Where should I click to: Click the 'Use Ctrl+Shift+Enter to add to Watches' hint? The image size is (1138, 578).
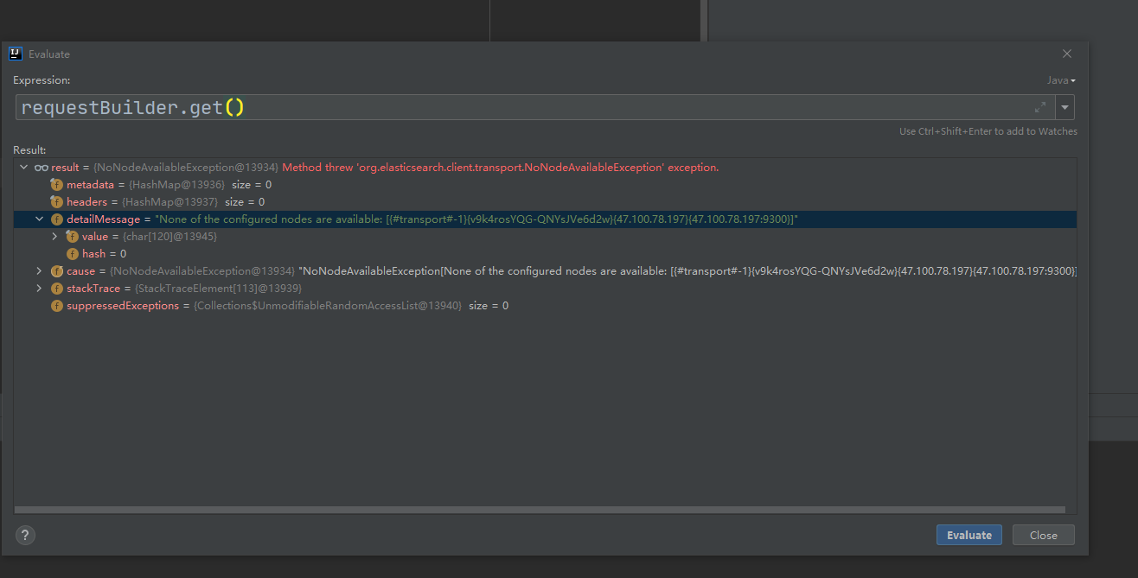pyautogui.click(x=988, y=131)
